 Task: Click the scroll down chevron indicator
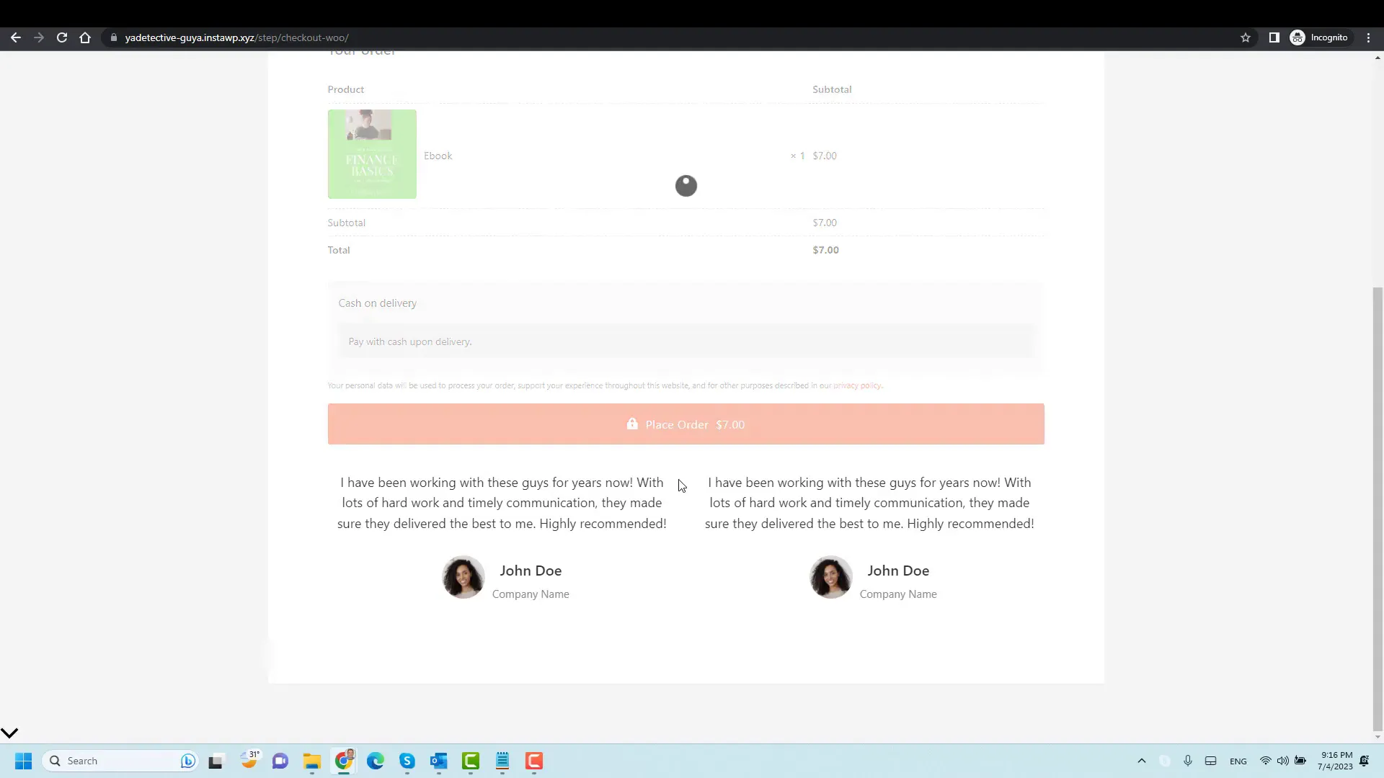point(11,733)
